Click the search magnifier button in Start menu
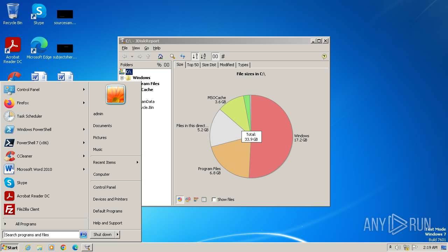This screenshot has height=252, width=448. coord(83,235)
